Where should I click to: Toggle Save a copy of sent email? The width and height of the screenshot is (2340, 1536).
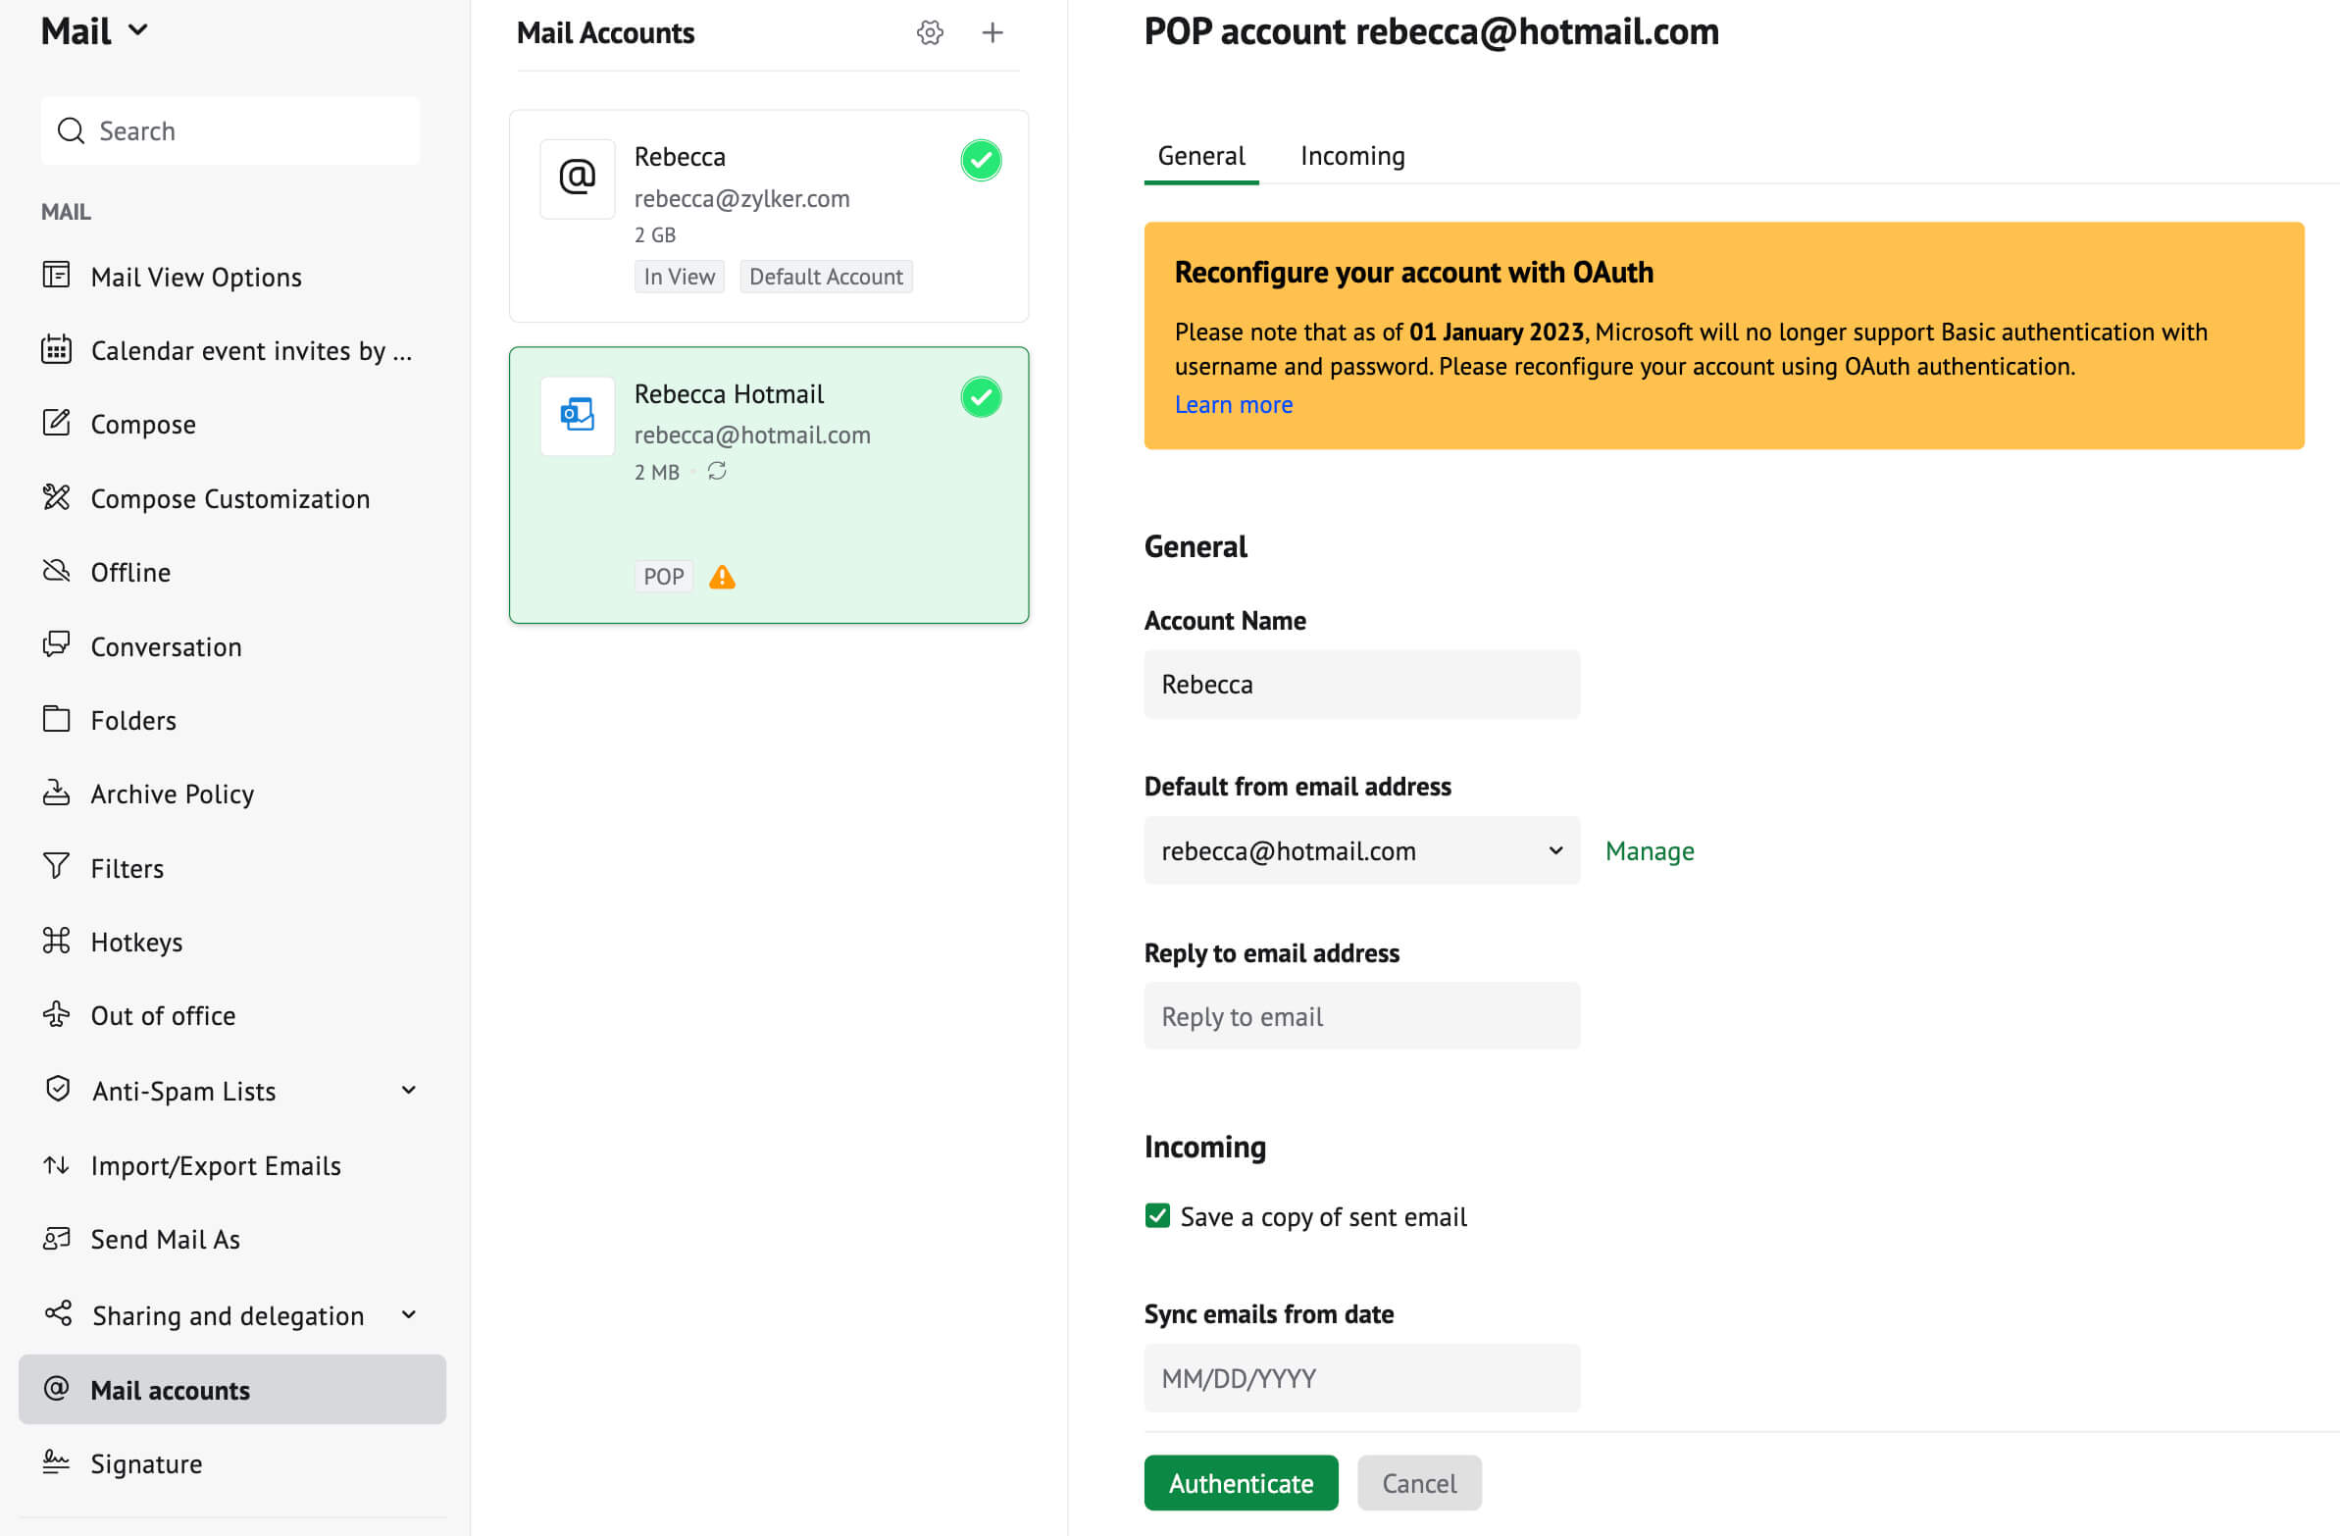point(1159,1217)
